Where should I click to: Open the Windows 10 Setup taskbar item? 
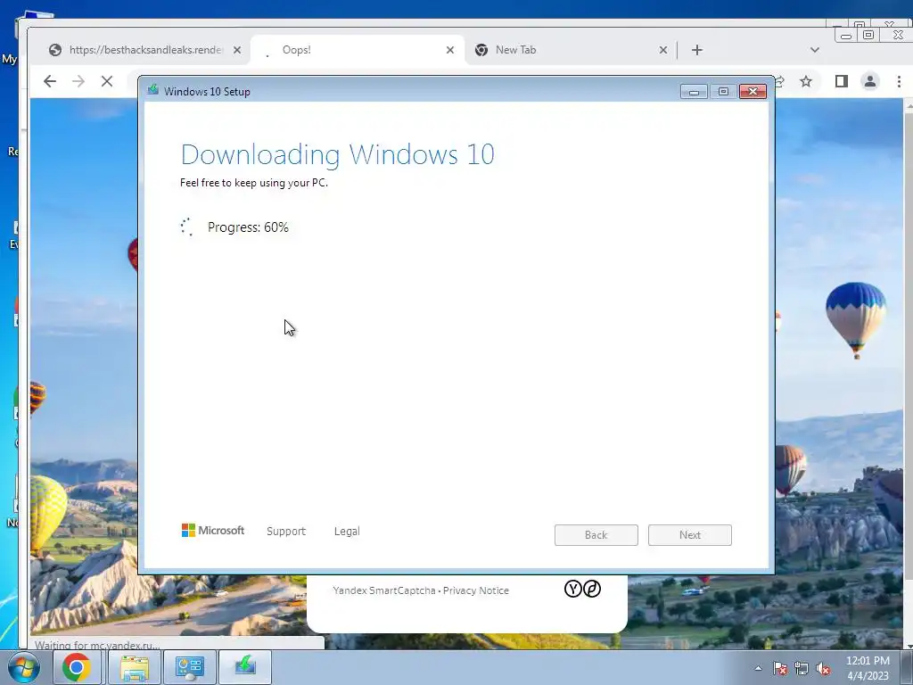coord(245,667)
